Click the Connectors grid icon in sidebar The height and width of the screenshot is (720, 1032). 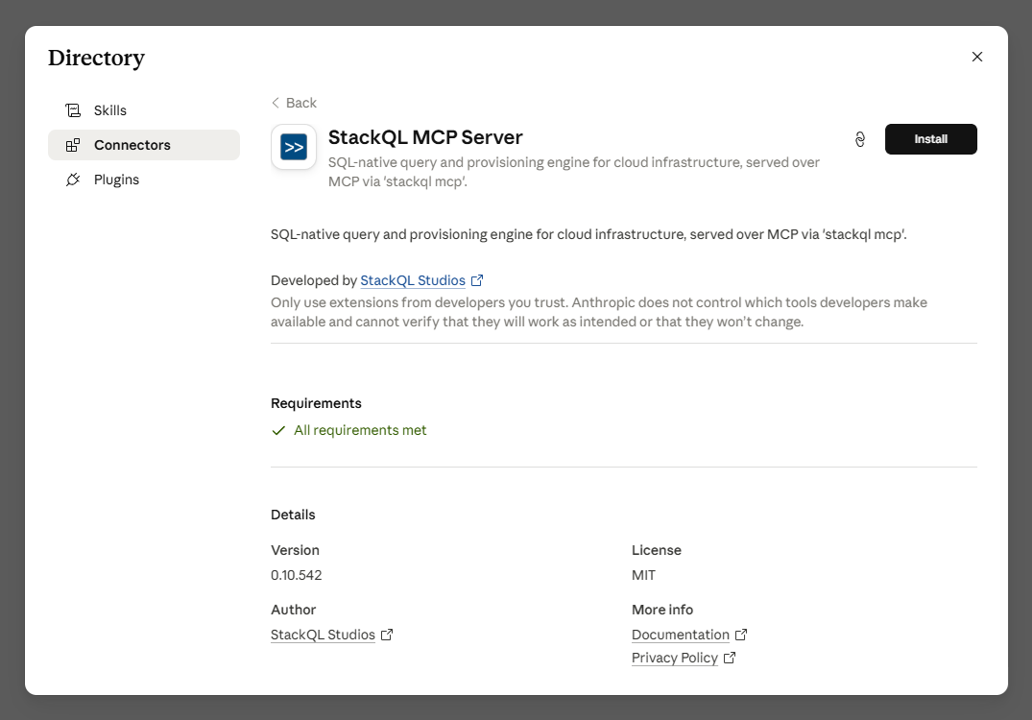point(73,145)
